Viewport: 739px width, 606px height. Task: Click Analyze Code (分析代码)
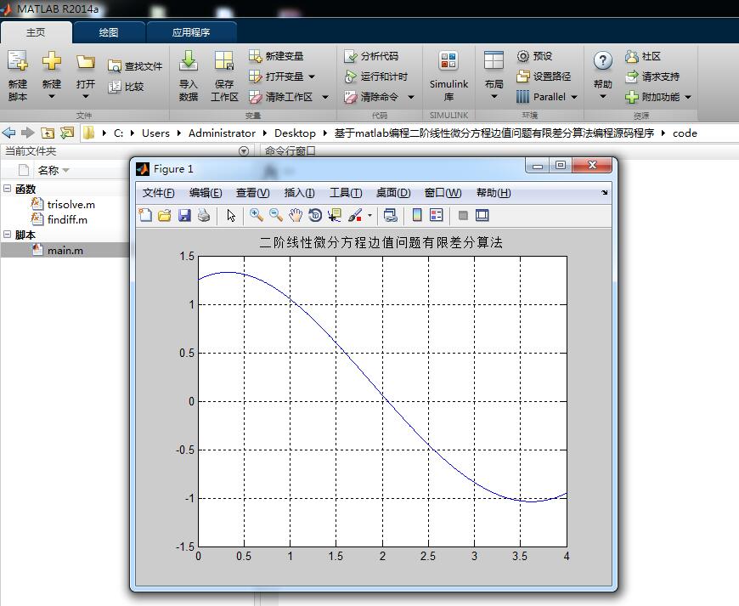point(371,56)
